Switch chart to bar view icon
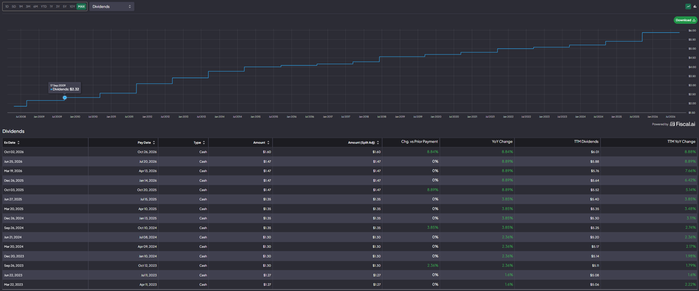The image size is (699, 291). (694, 7)
